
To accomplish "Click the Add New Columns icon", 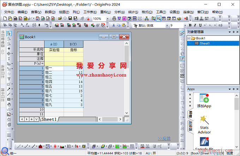I will pyautogui.click(x=186, y=19).
